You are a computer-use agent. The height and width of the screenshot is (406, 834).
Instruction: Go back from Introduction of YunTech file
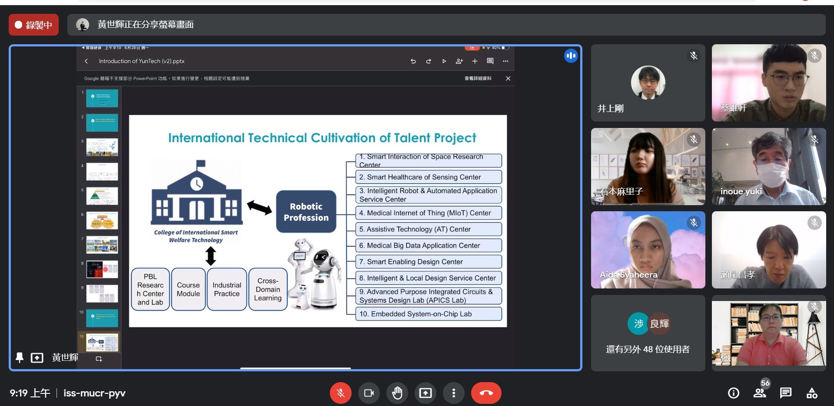[x=86, y=61]
